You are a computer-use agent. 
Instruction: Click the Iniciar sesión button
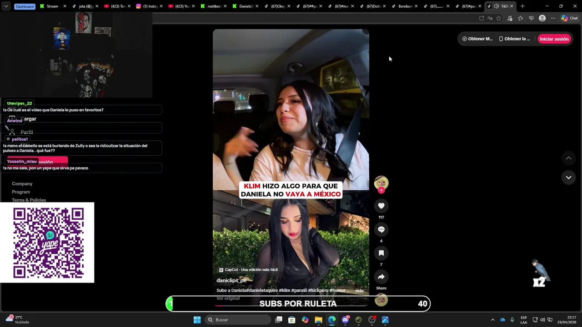tap(554, 39)
